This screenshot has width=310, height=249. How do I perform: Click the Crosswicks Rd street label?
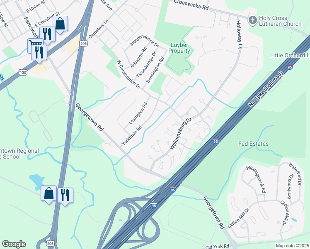click(191, 5)
